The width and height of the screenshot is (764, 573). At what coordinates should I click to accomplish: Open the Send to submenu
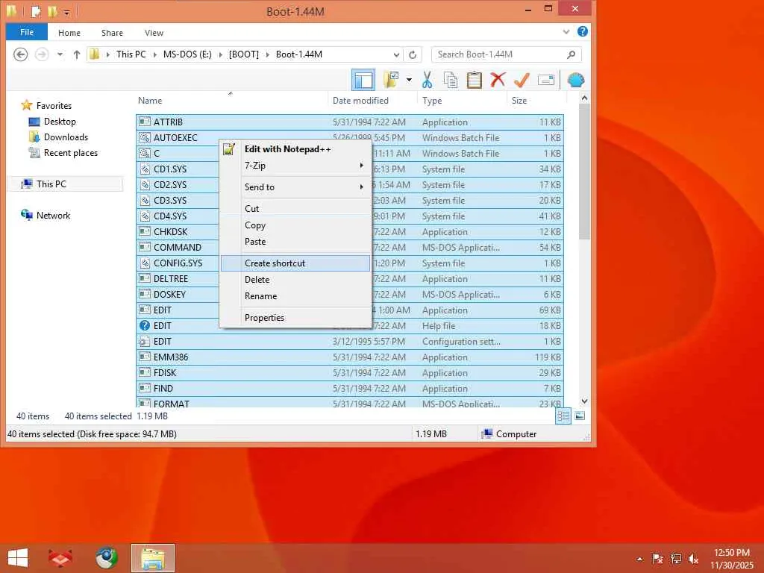(x=295, y=187)
